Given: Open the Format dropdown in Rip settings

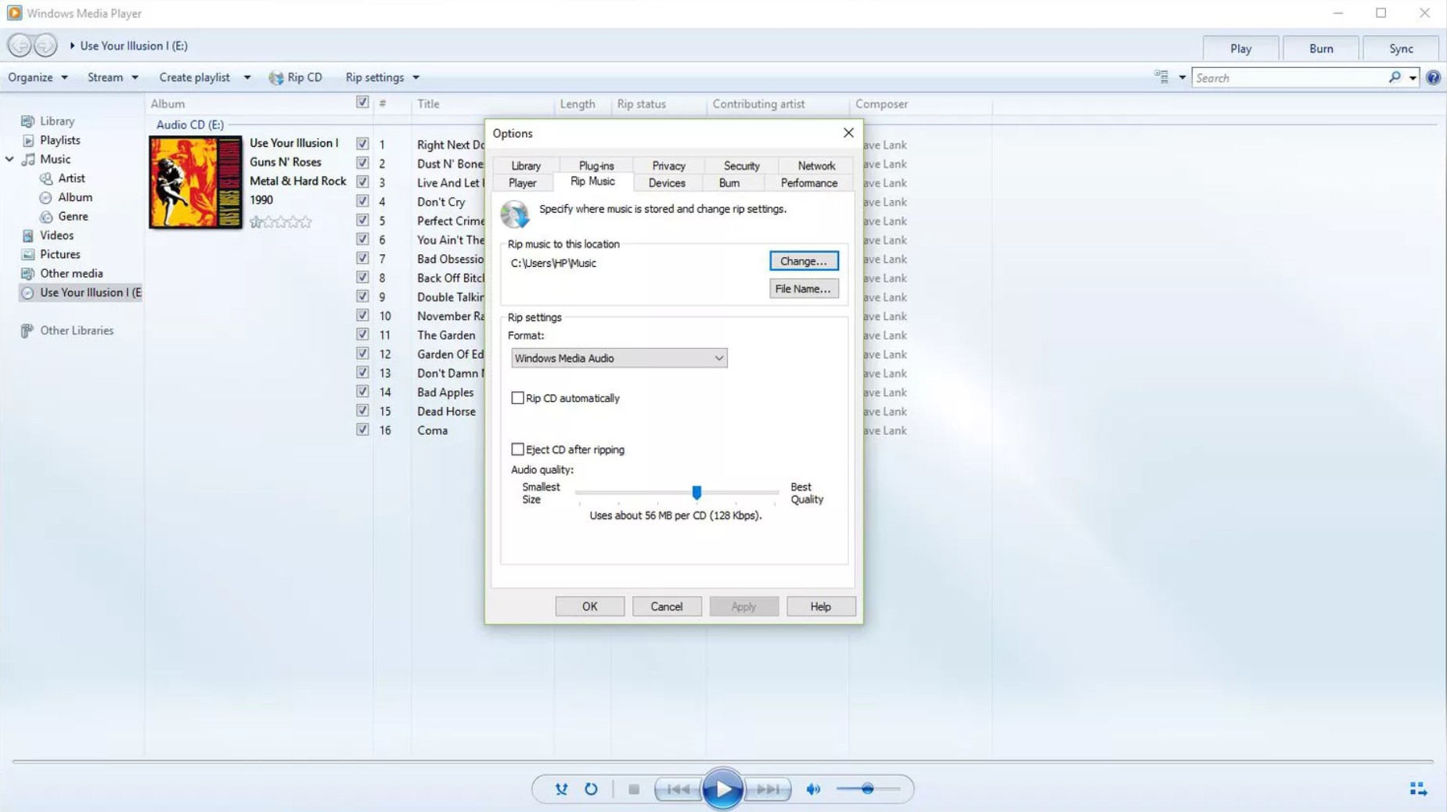Looking at the screenshot, I should point(718,357).
